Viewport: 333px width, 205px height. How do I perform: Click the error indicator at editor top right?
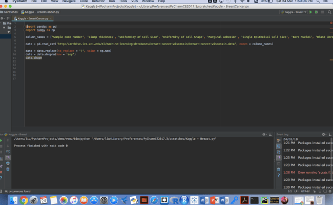(331, 23)
